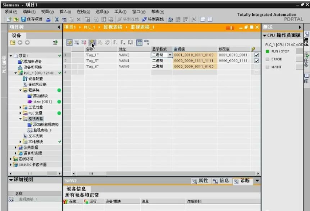Collapse the CPU 操作员面板 section
The width and height of the screenshot is (310, 211).
pos(264,35)
